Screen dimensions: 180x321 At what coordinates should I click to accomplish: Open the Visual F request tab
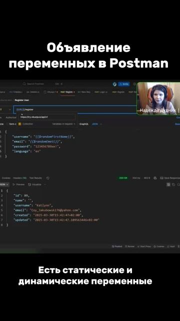tap(51, 92)
